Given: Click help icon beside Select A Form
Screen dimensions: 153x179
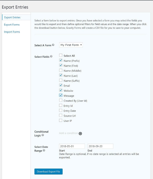Looking at the screenshot, I should pos(53,45).
